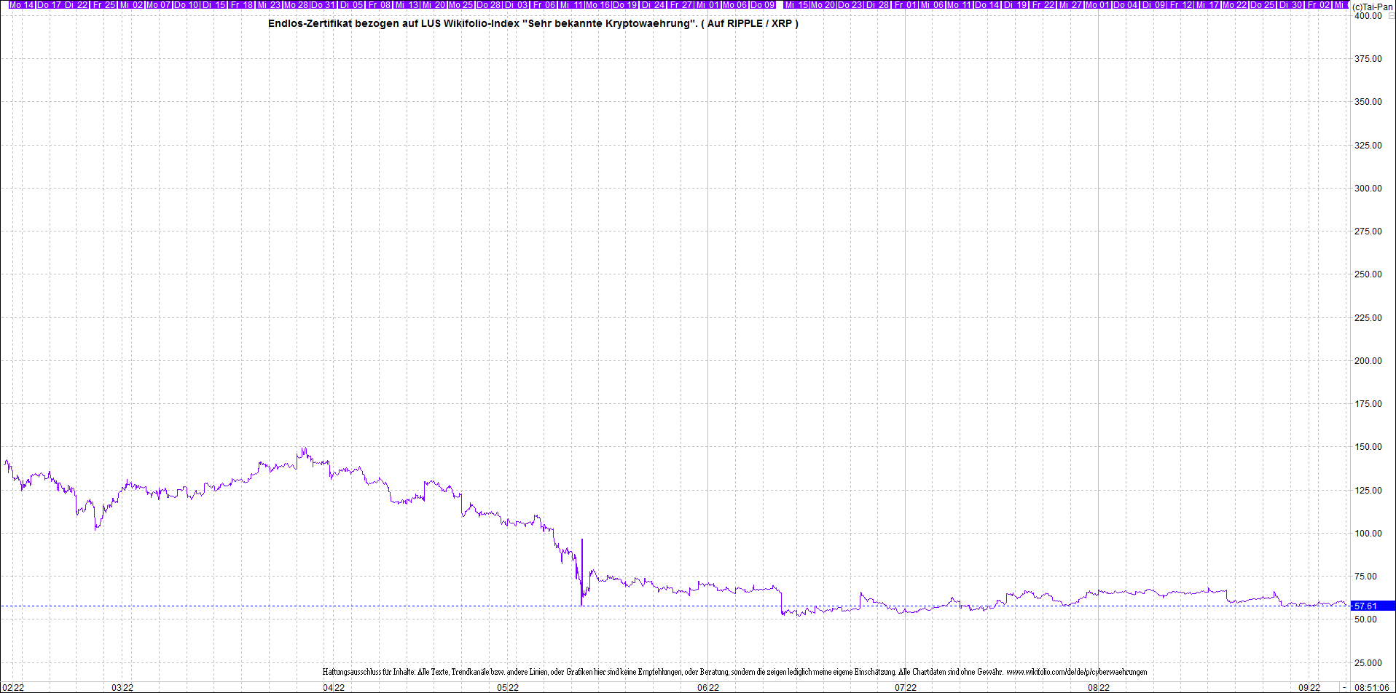This screenshot has width=1396, height=693.
Task: Click the 'Do 23' date in the top strip
Action: [850, 5]
